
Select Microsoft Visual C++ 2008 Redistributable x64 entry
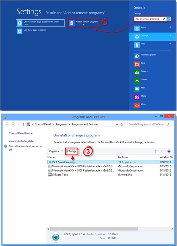pos(81,166)
